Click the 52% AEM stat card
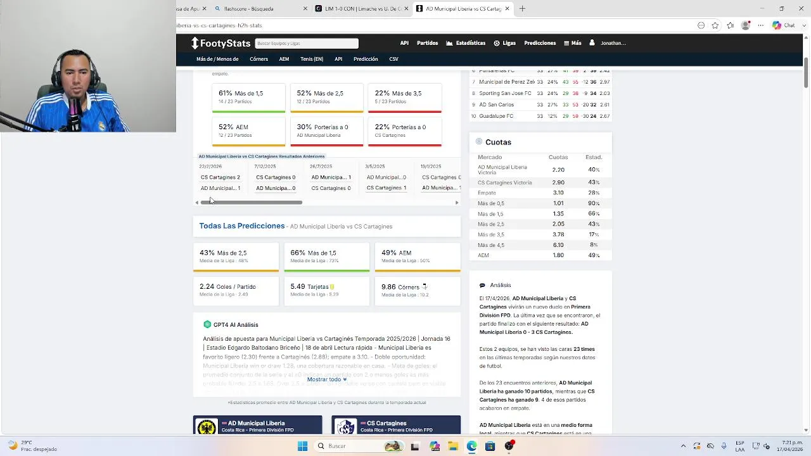The image size is (811, 456). coord(248,131)
